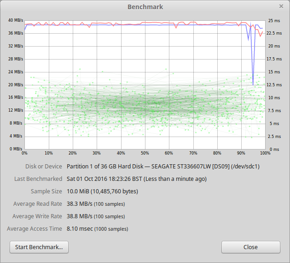Click the 40 MB/s axis label
This screenshot has height=263, width=290.
[16, 20]
